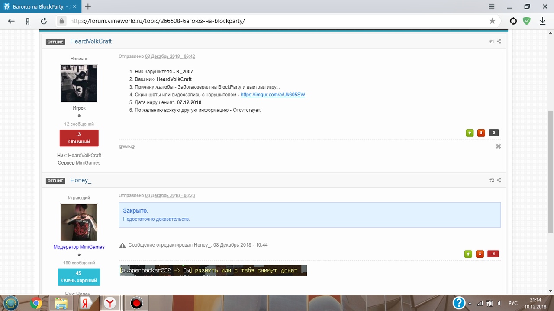Open HeardVolkCraft's profile via username link

[x=91, y=41]
